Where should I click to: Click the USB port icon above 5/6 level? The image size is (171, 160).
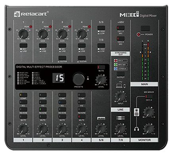tap(101, 118)
